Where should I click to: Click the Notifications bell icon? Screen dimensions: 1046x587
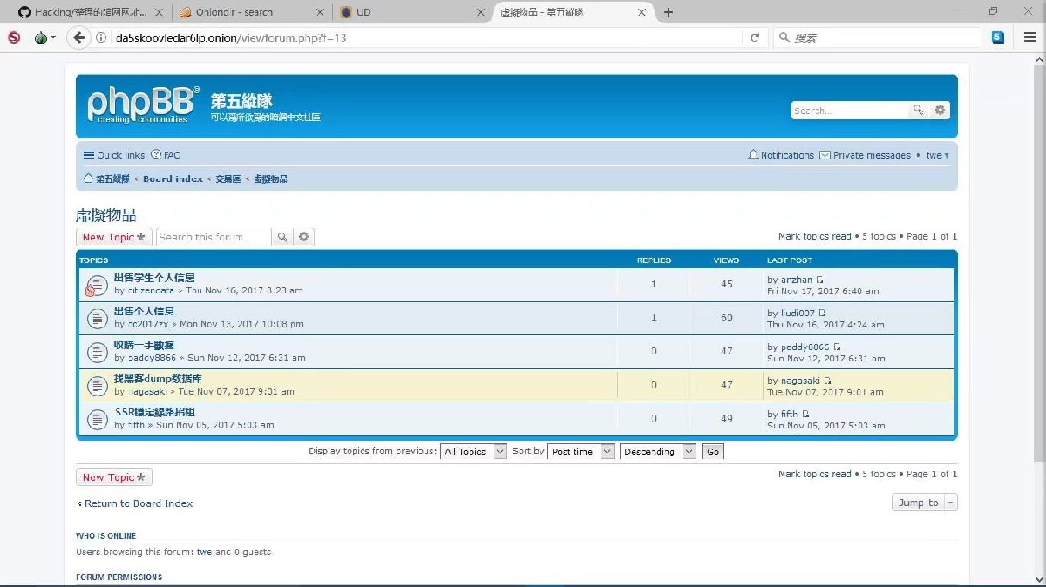pos(753,155)
